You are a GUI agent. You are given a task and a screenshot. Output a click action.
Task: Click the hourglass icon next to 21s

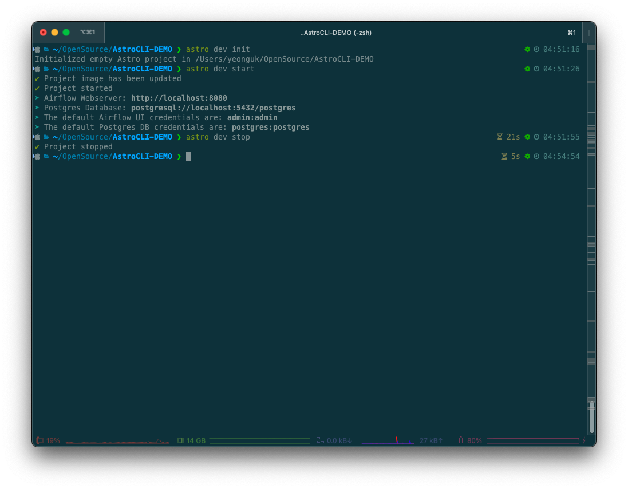[500, 137]
